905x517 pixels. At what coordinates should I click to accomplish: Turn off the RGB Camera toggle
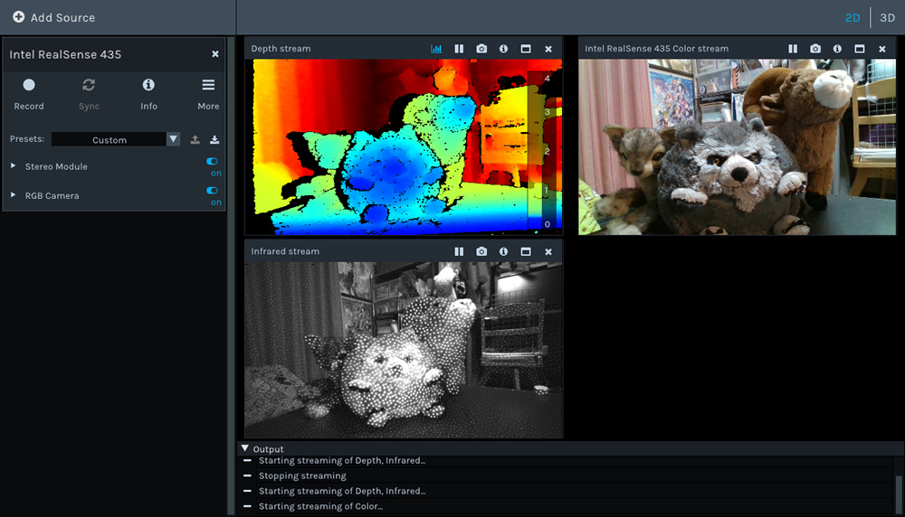[213, 191]
